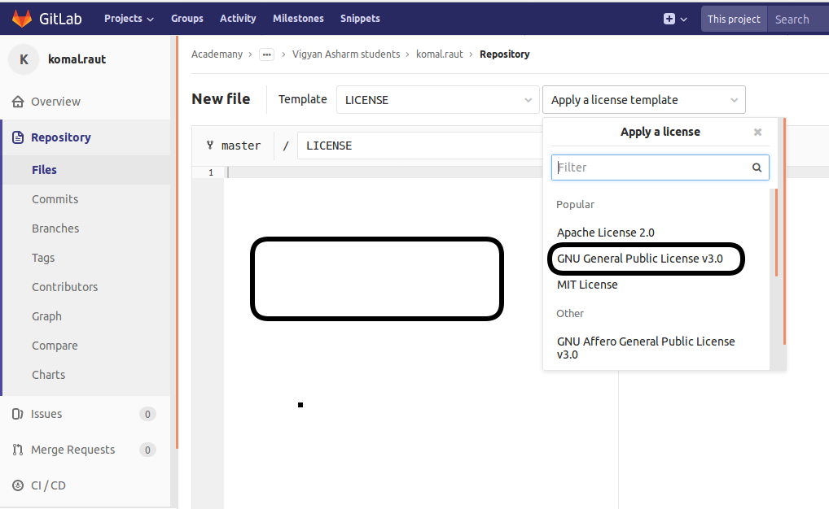Click the Overview home icon
This screenshot has height=509, width=829.
[18, 102]
